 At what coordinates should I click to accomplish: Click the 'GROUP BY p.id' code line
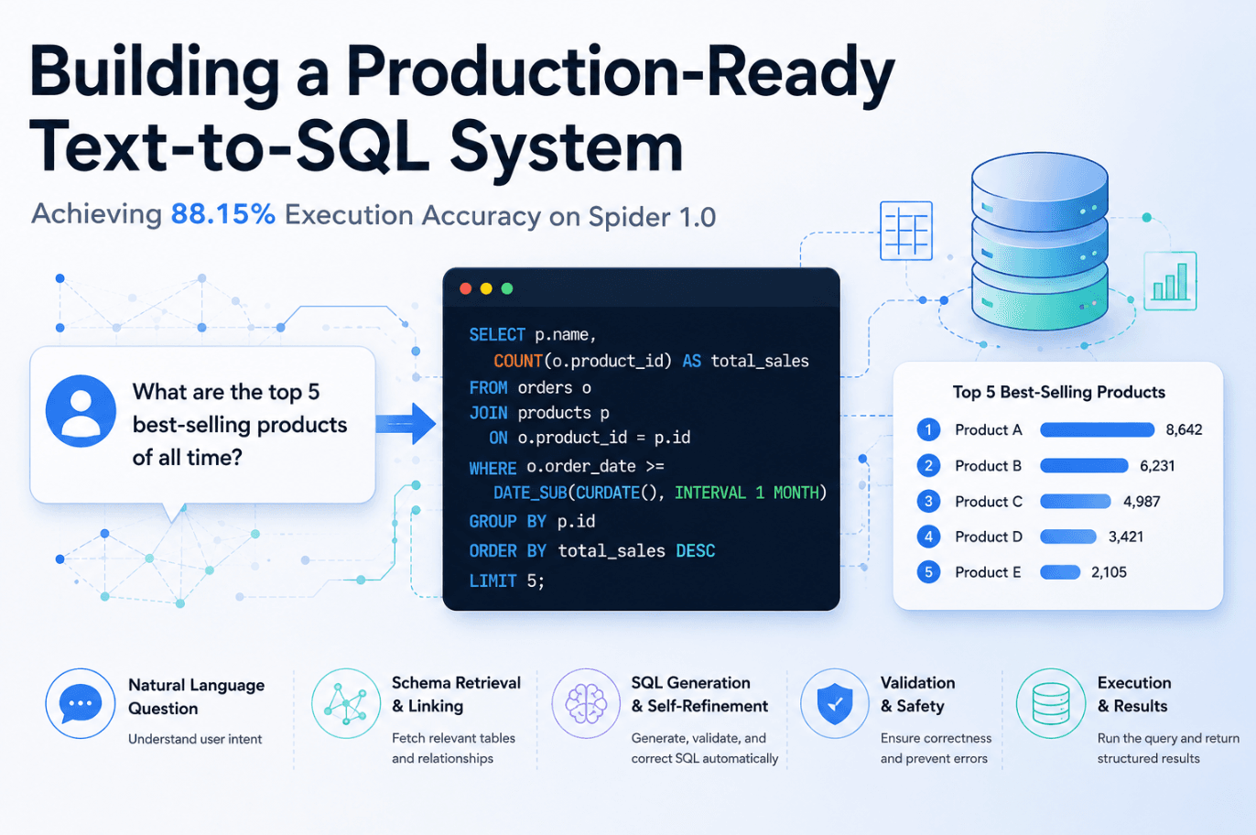[532, 521]
